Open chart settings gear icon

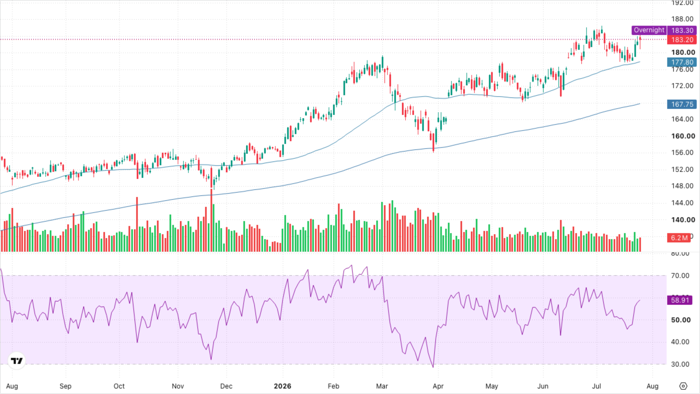[x=683, y=386]
